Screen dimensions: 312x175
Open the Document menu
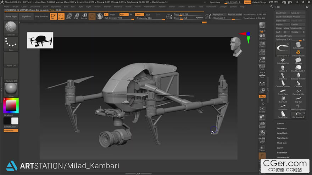[35, 7]
